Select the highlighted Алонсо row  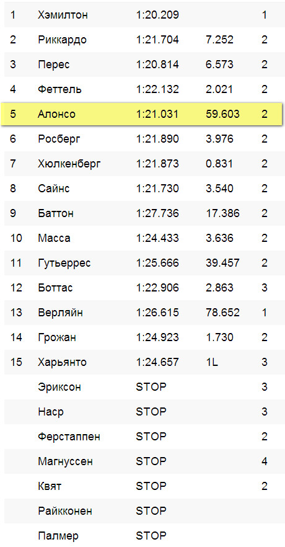coord(142,114)
